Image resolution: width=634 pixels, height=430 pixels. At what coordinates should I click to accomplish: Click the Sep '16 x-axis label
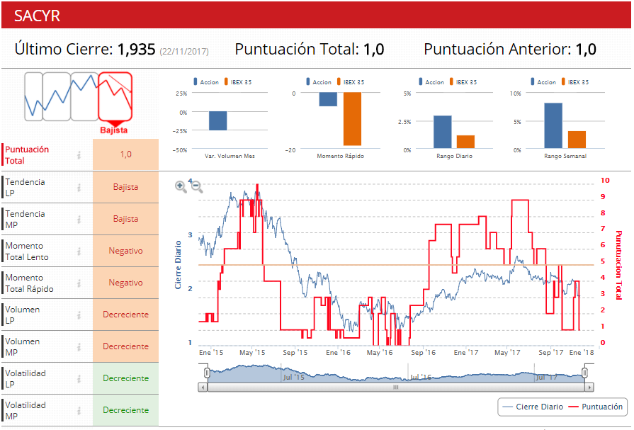coord(424,353)
